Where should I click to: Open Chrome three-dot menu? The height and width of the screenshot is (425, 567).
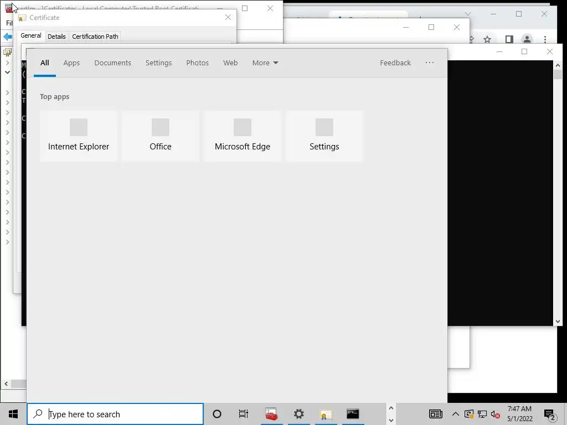pyautogui.click(x=545, y=39)
